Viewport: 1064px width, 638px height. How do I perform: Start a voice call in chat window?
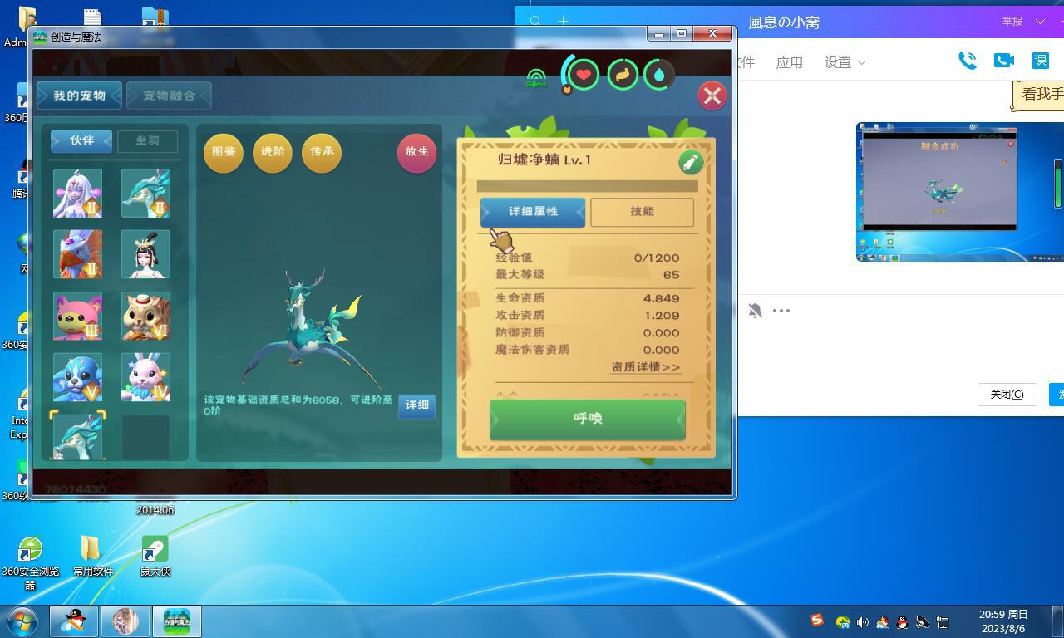click(x=967, y=61)
